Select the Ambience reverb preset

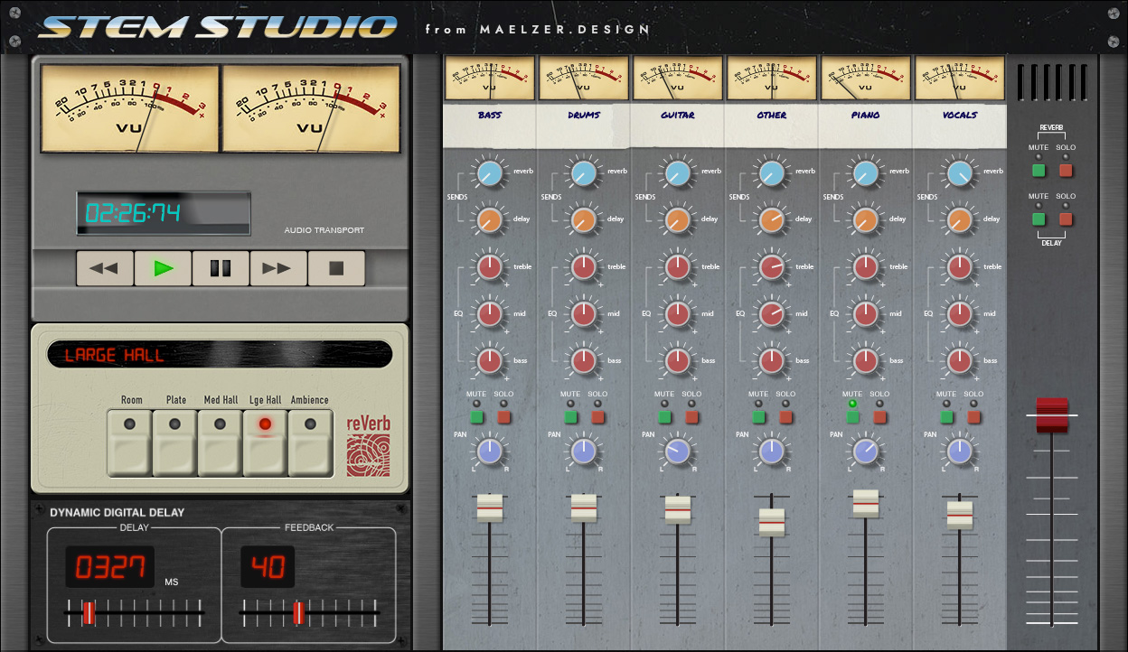click(309, 444)
